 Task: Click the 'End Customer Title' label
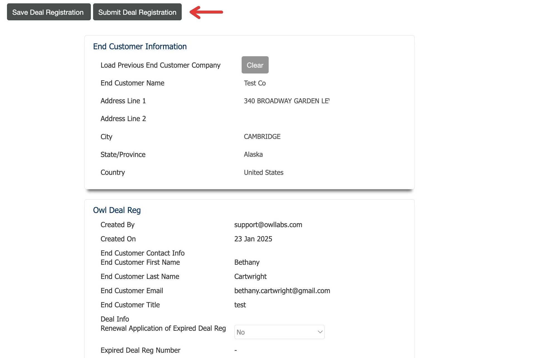coord(130,305)
